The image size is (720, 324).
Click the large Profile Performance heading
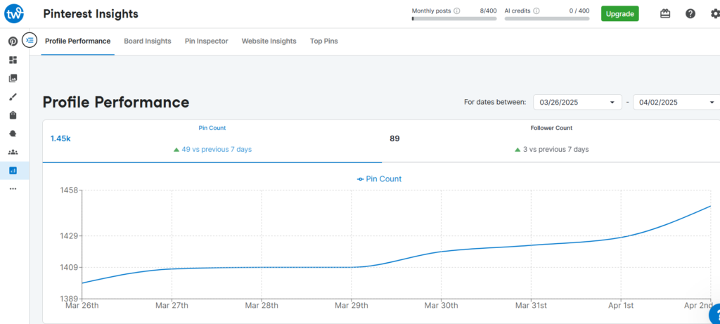(x=116, y=103)
